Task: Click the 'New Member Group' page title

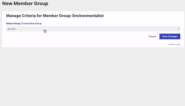Action: click(x=25, y=3)
